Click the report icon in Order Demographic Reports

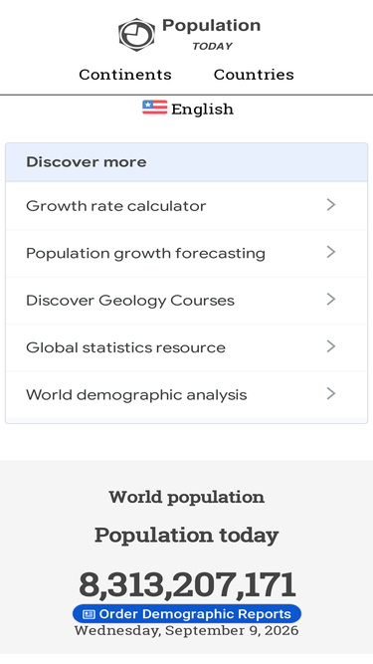click(x=89, y=614)
